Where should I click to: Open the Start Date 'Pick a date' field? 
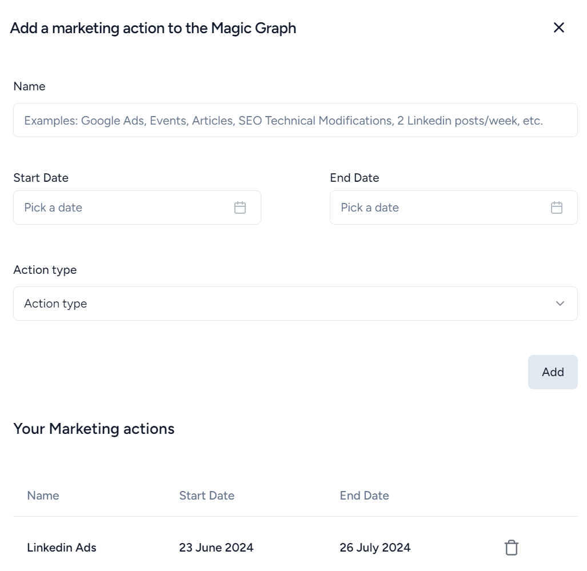126,207
